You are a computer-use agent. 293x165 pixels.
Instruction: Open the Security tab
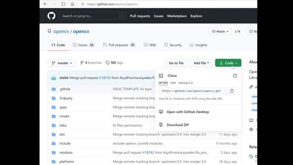[x=173, y=45]
